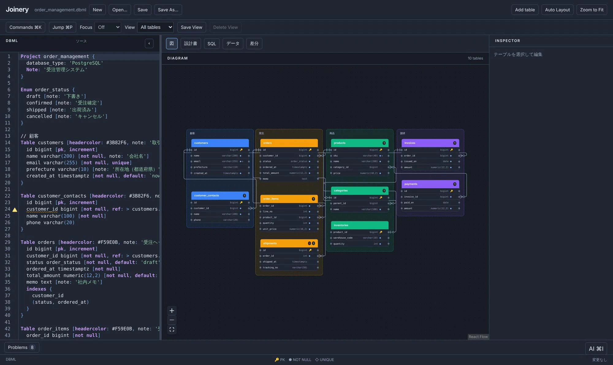The image size is (613, 365).
Task: Click the Save As... button
Action: click(168, 10)
